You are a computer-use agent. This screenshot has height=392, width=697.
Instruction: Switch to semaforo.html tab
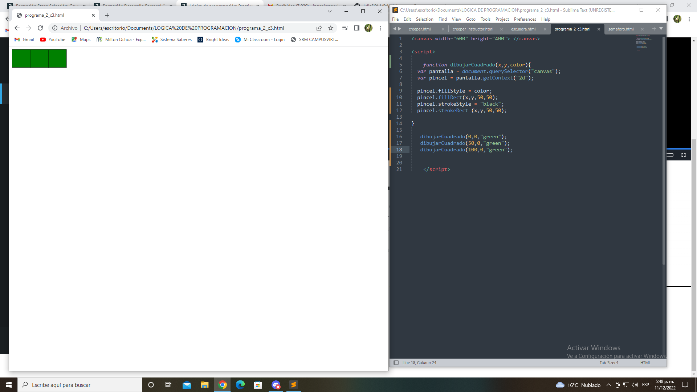(x=621, y=29)
